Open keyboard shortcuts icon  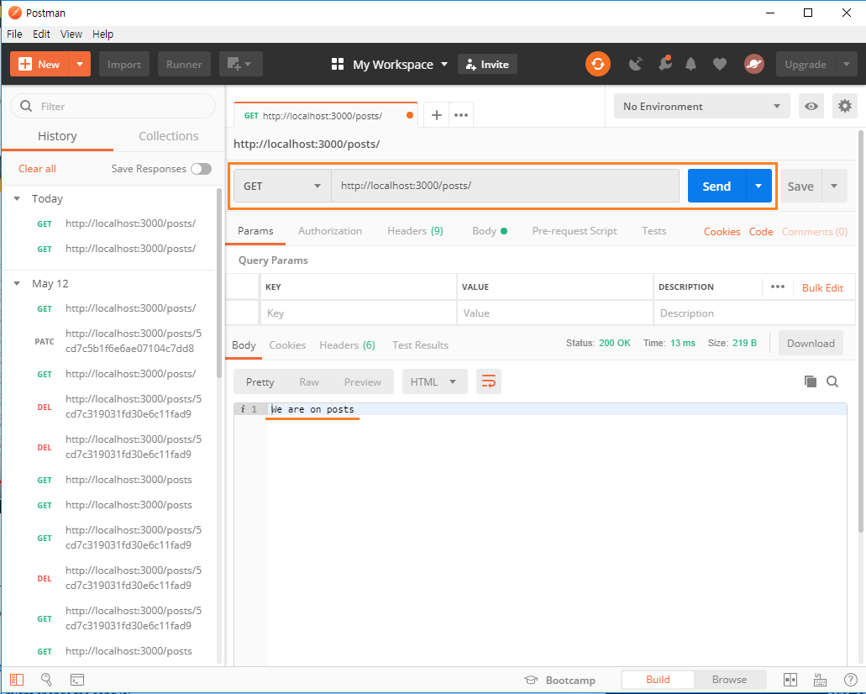(x=820, y=680)
